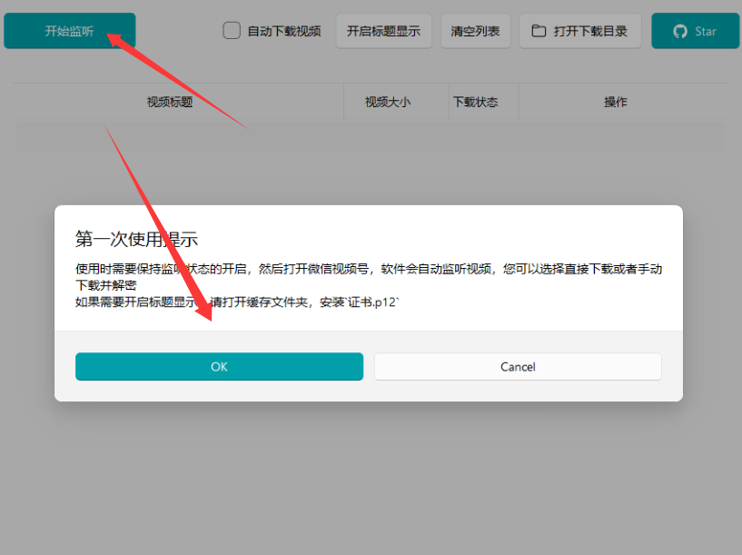Click the red arrowhead pointing to 开始监听
742x555 pixels.
point(114,38)
